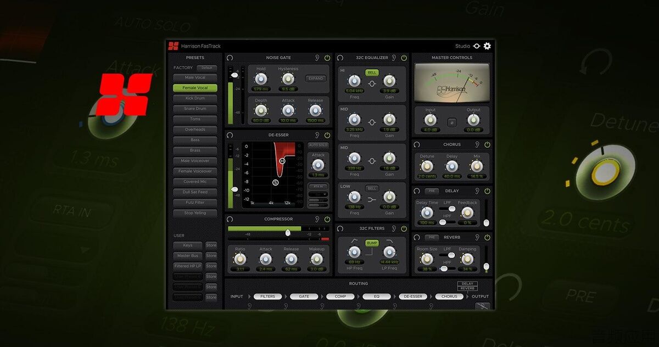
Task: Click the Store button next to Master Bus
Action: [211, 256]
